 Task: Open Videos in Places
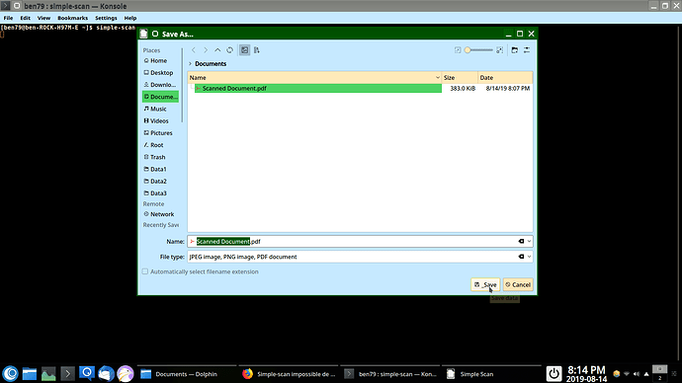(x=160, y=121)
